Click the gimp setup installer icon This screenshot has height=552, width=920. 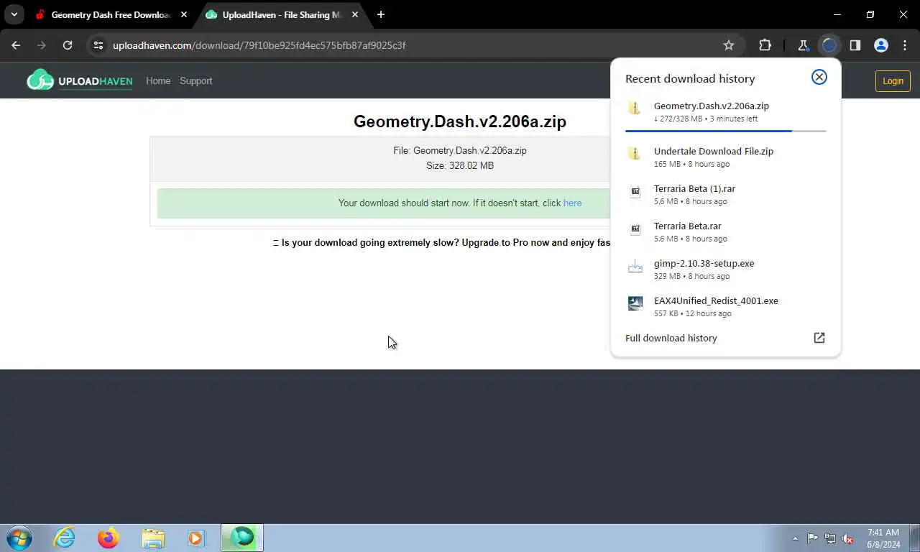coord(635,267)
